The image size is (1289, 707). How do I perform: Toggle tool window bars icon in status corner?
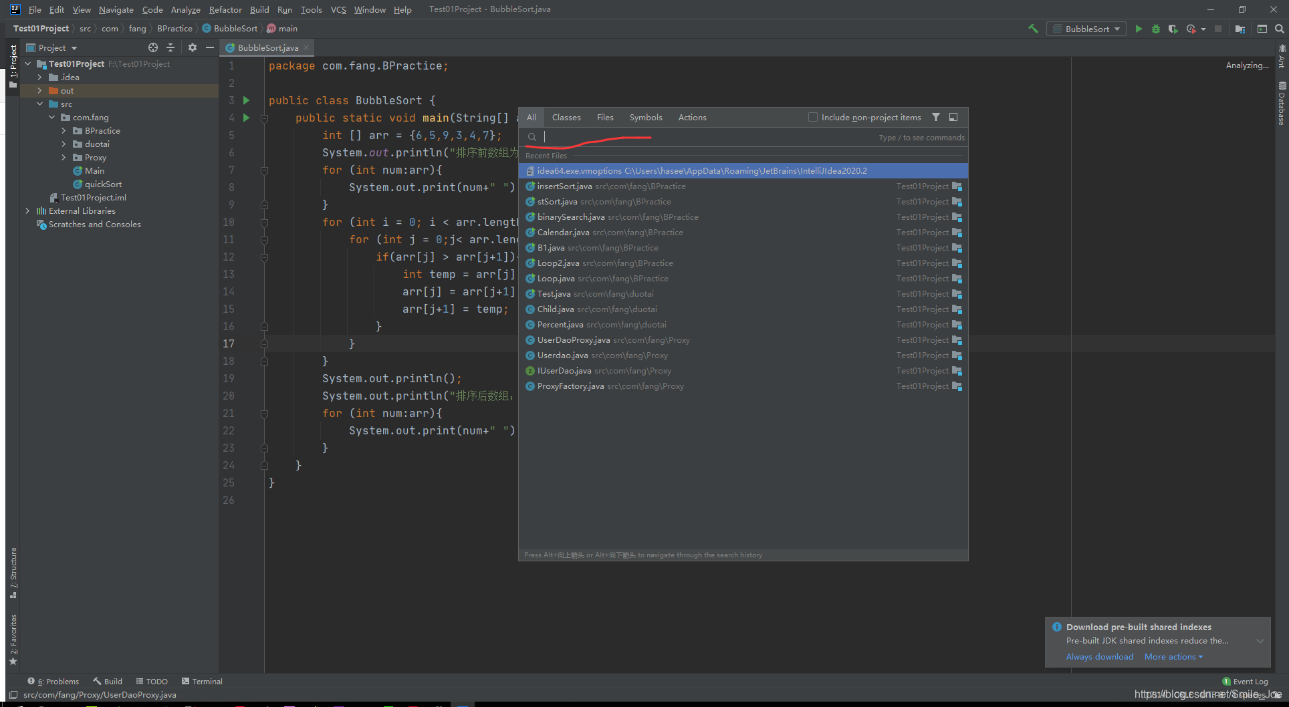click(x=13, y=695)
